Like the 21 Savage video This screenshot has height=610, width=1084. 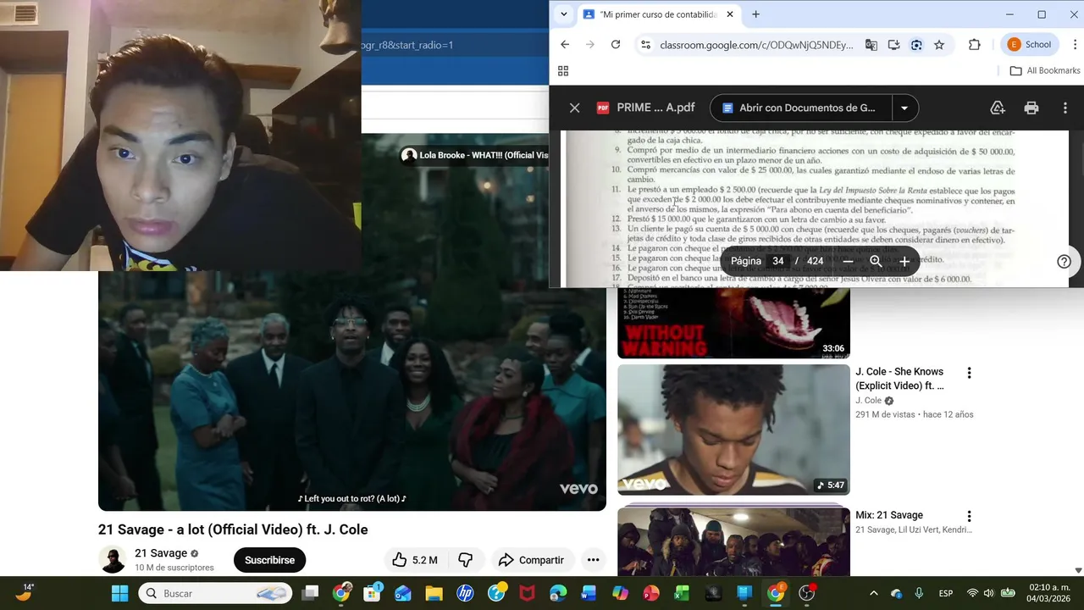coord(415,560)
